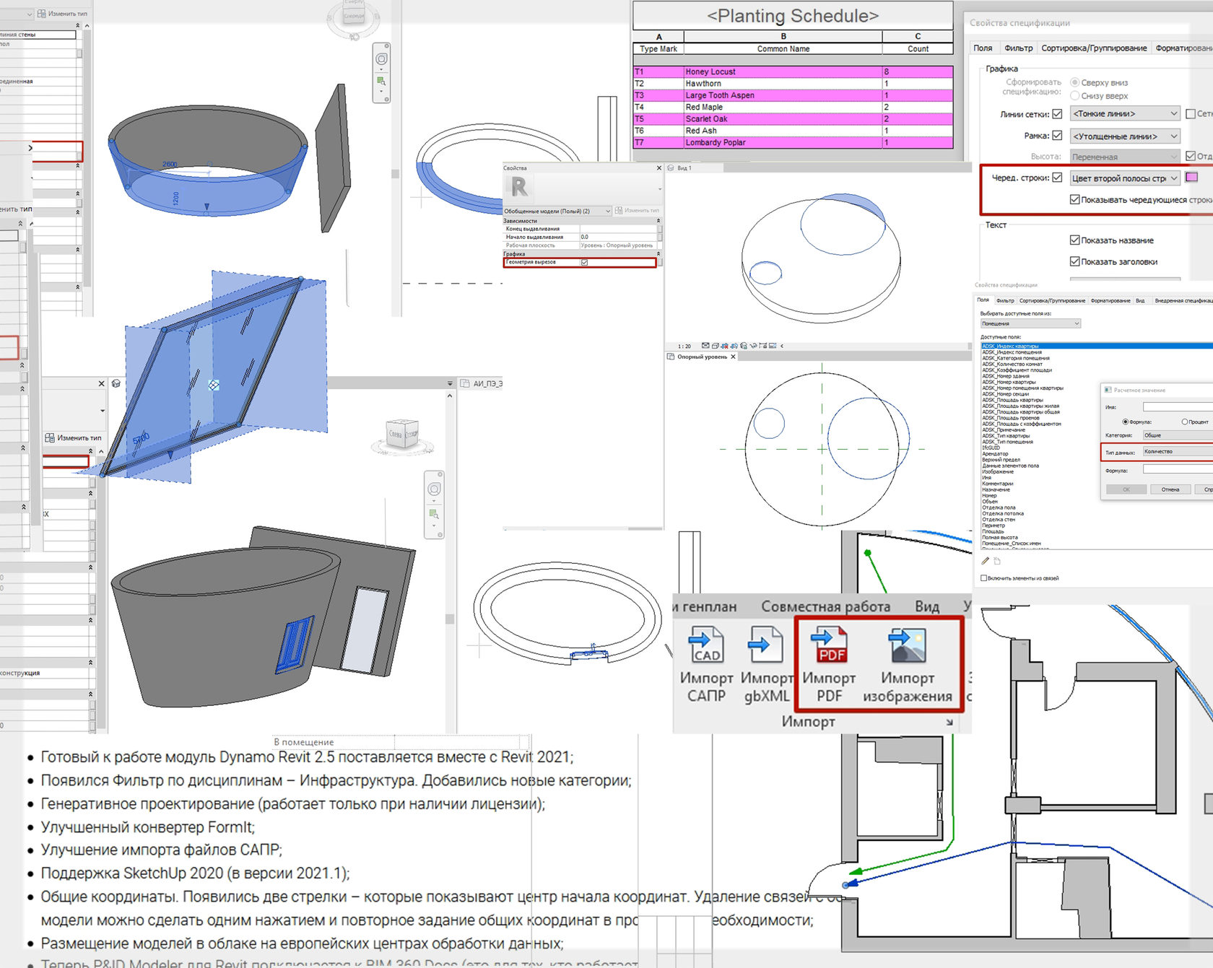Click the pencil edit-parameter icon below fields list

tap(985, 561)
